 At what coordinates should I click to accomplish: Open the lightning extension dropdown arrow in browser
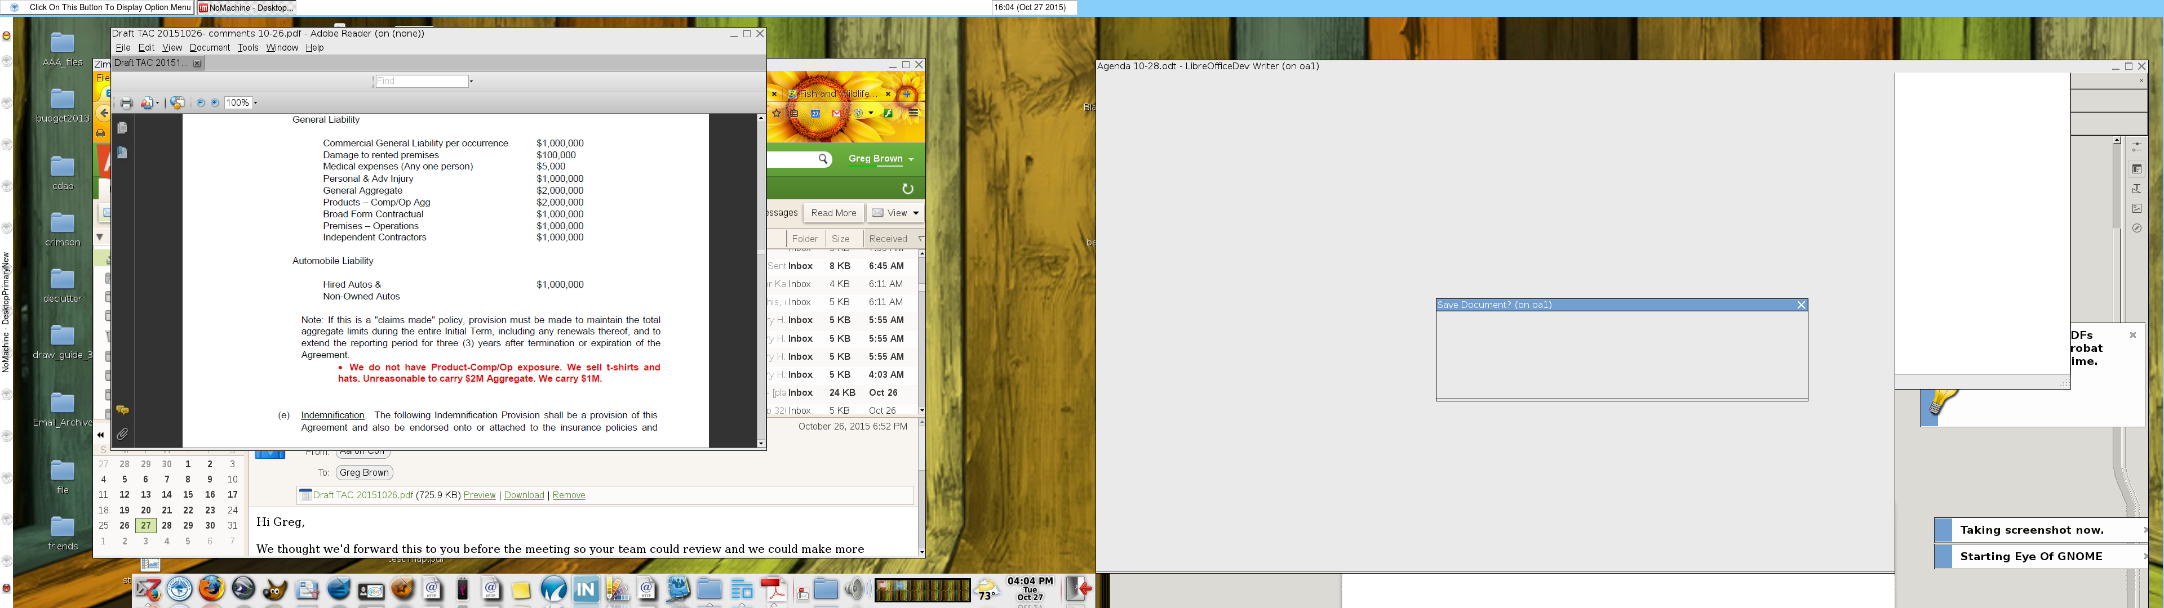pyautogui.click(x=871, y=113)
